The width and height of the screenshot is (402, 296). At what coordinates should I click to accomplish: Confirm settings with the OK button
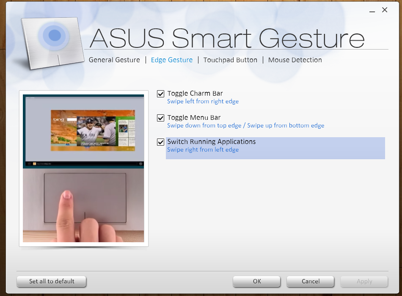(x=256, y=281)
